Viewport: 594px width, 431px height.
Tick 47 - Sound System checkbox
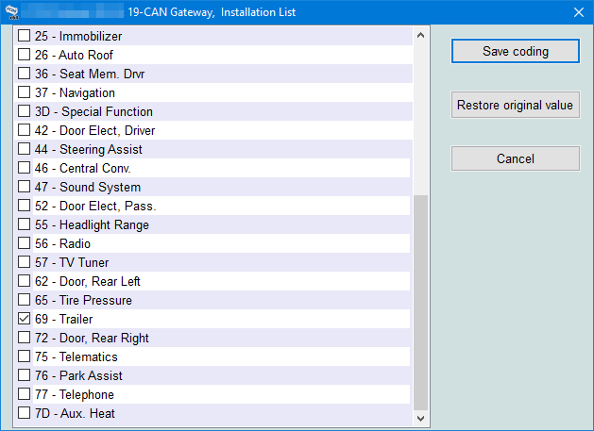(24, 187)
